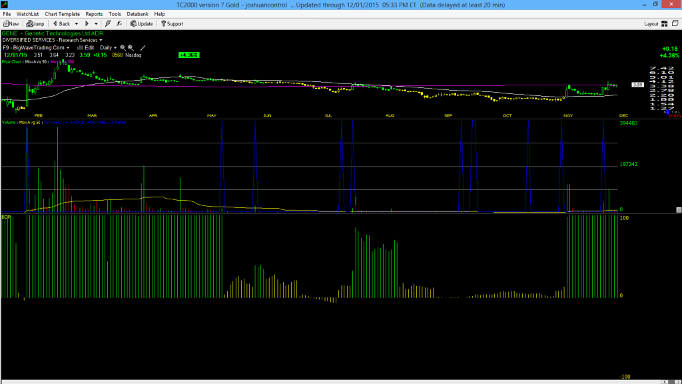Viewport: 682px width, 384px height.
Task: Click the lightning bolt toolbar icon
Action: coord(108,24)
